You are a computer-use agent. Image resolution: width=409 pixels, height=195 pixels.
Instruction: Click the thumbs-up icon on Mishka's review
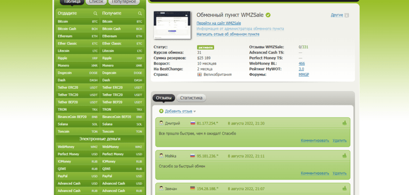click(345, 156)
